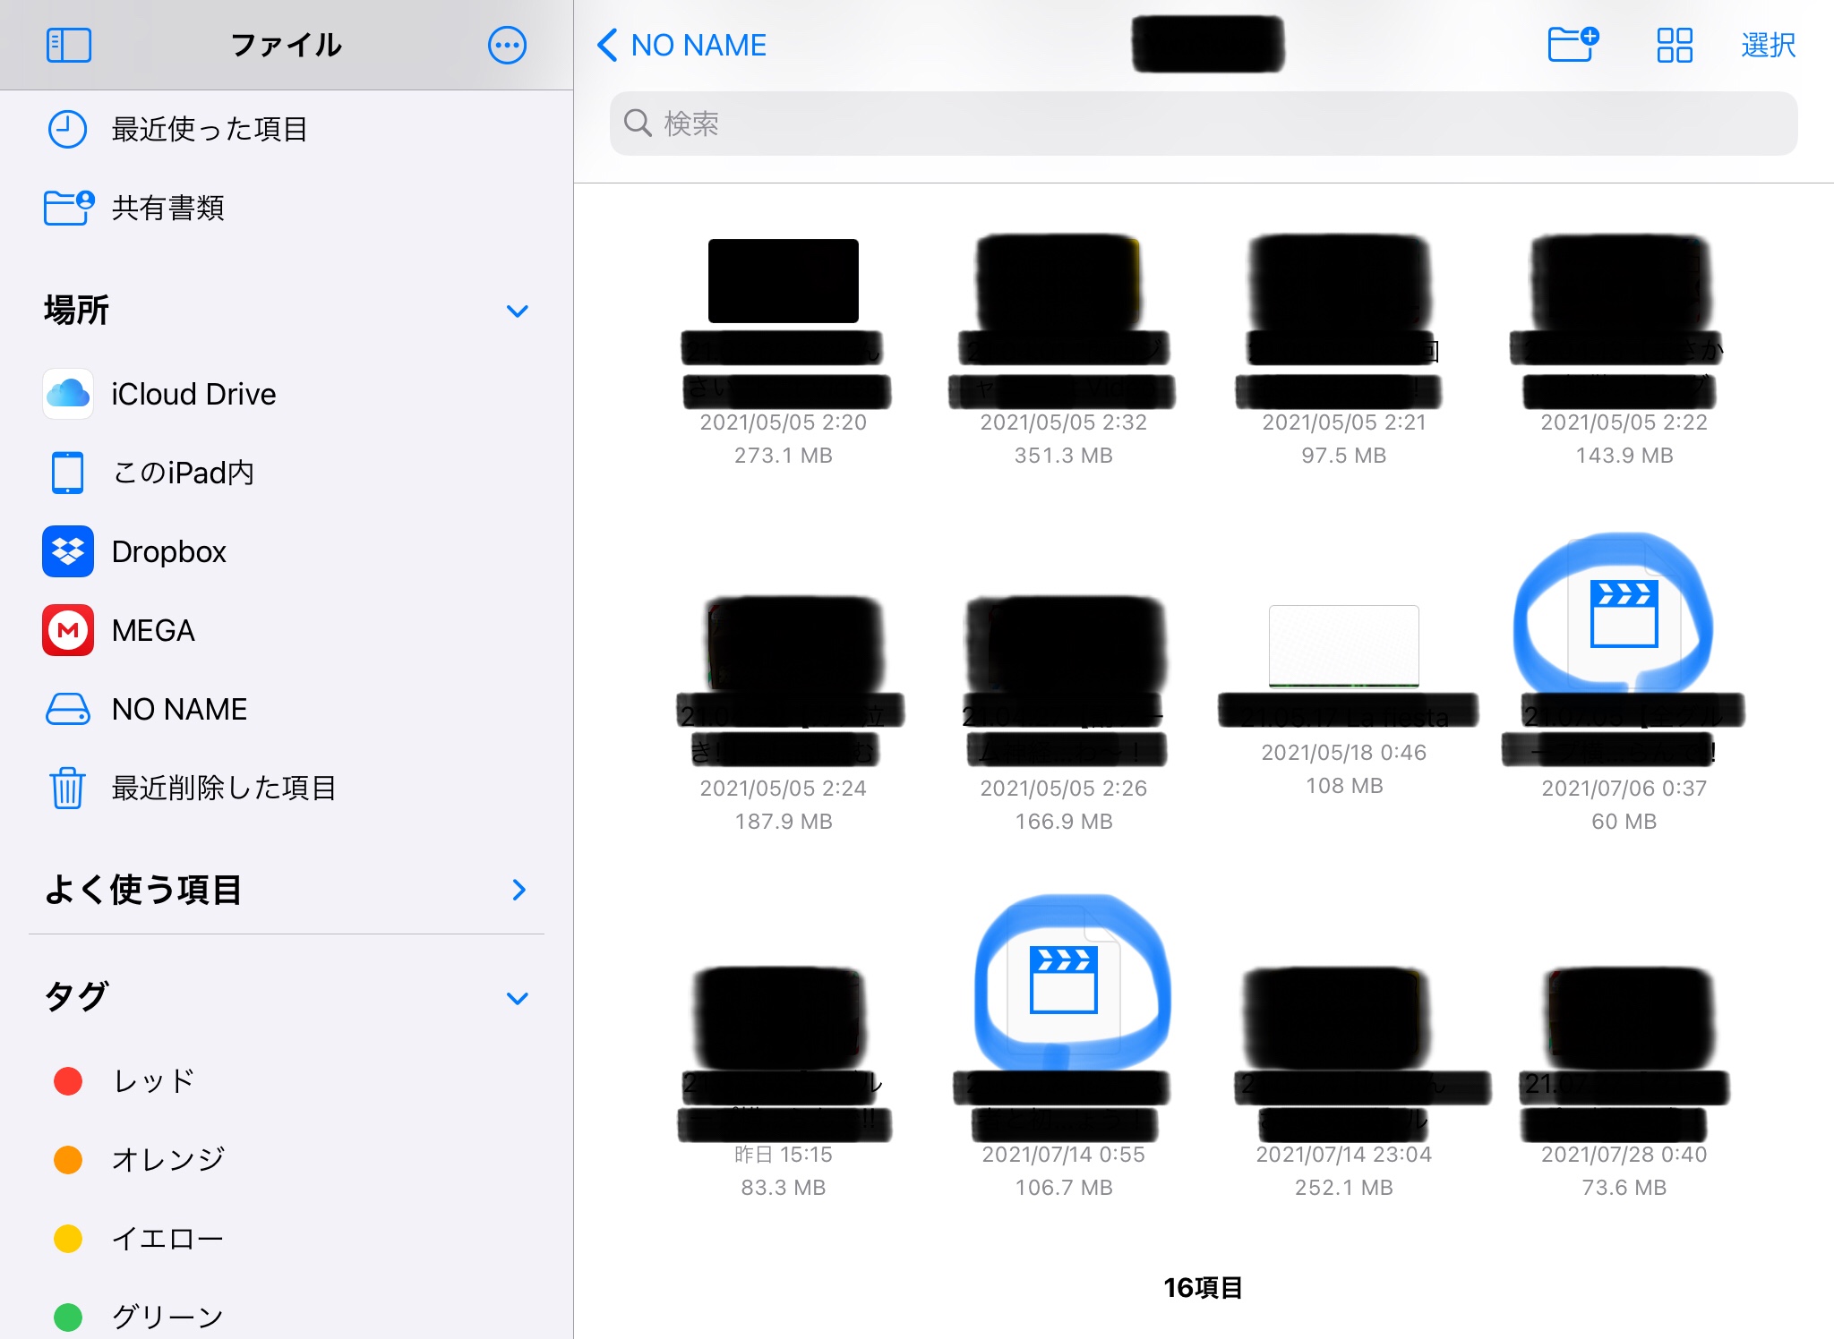
Task: Toggle the sidebar panel icon
Action: click(68, 45)
